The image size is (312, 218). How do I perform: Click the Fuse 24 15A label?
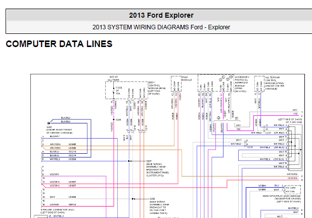tap(119, 91)
